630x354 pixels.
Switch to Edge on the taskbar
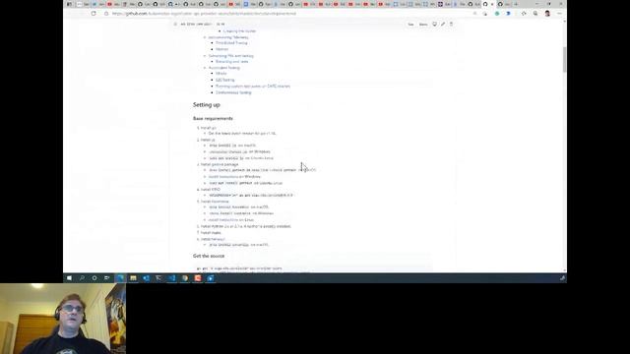click(120, 277)
